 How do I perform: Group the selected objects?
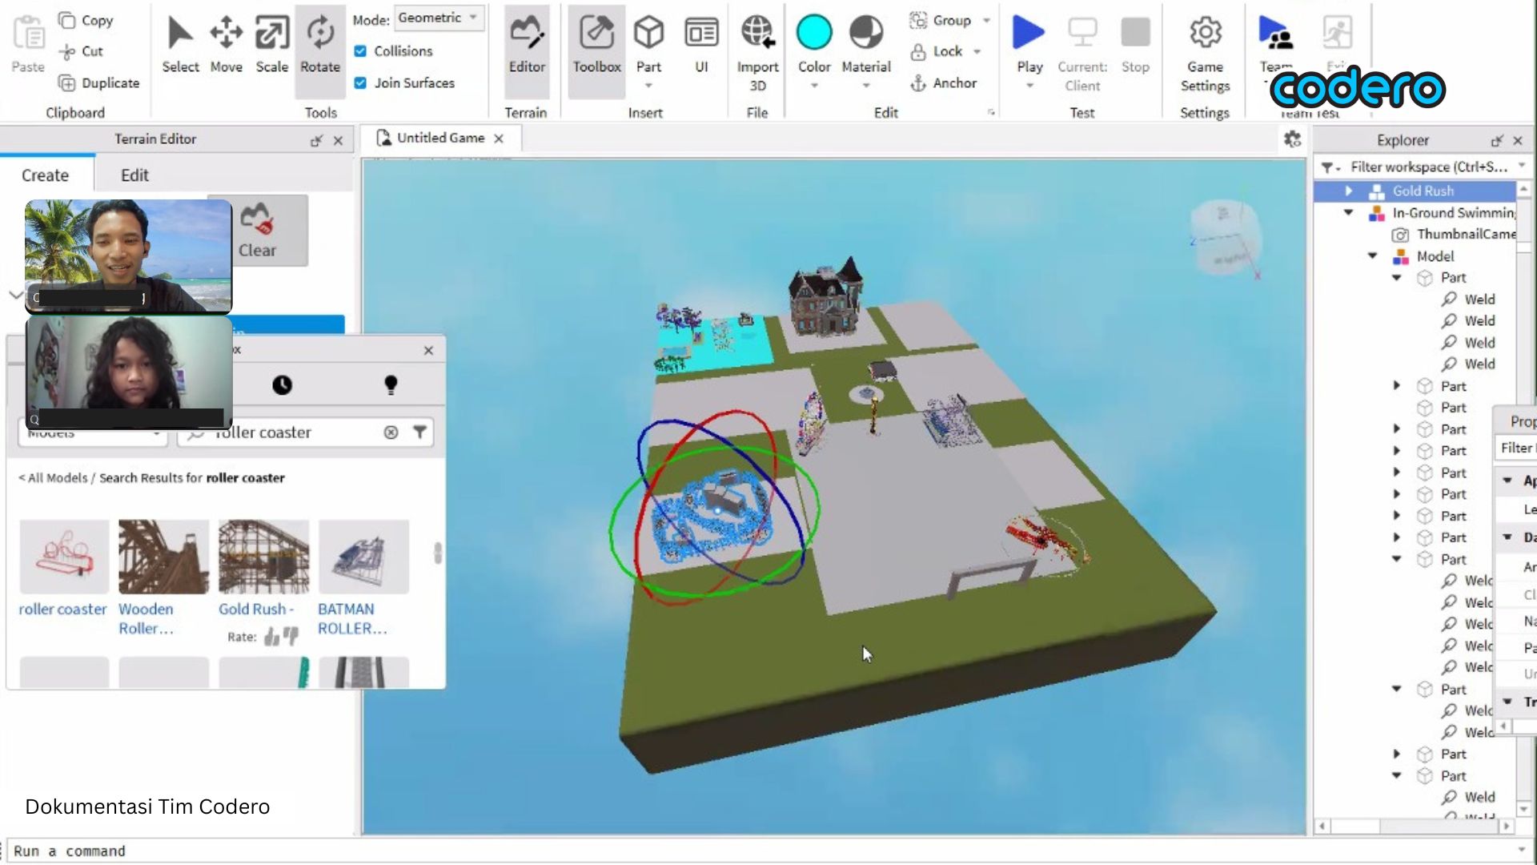point(941,20)
